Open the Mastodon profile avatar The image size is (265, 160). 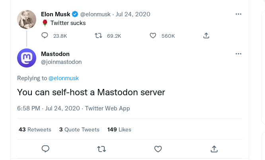pyautogui.click(x=27, y=58)
